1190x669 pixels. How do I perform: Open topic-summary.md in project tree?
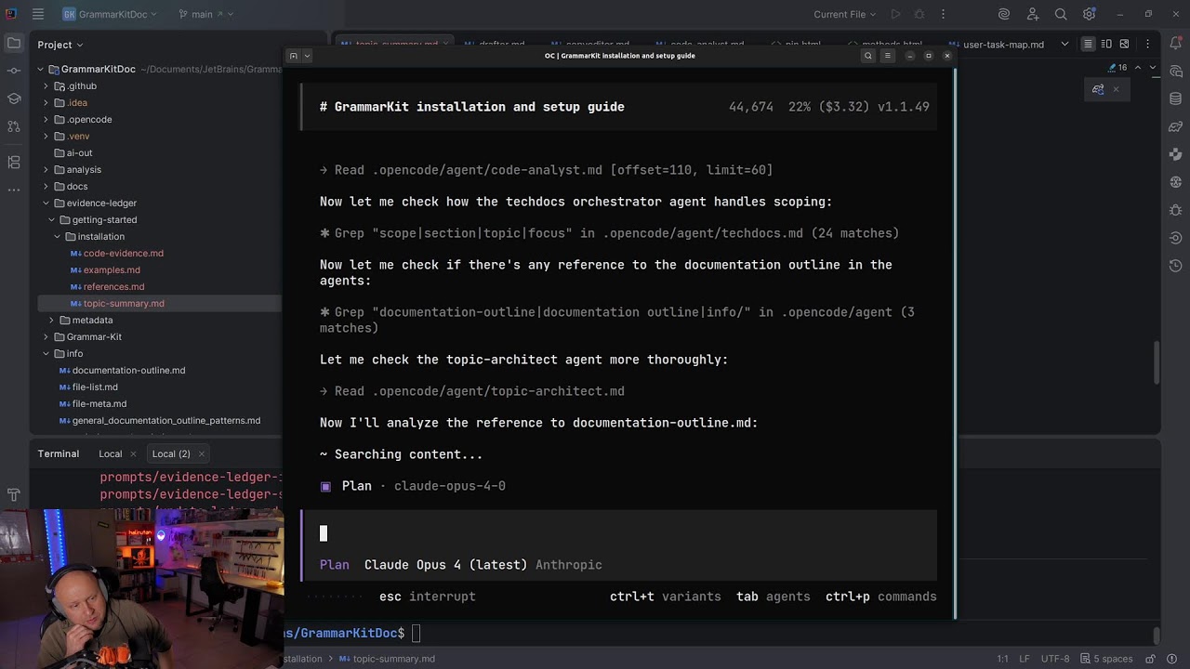(x=124, y=303)
